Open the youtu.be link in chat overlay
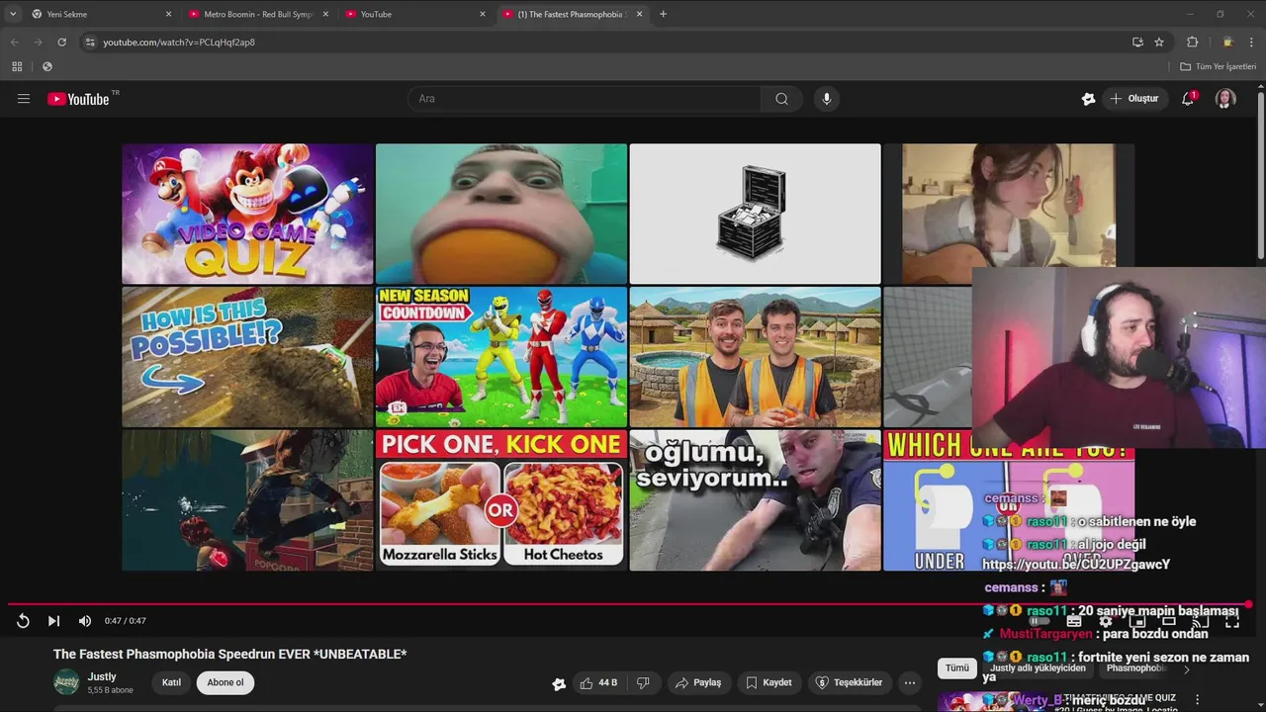Image resolution: width=1266 pixels, height=712 pixels. tap(1076, 564)
